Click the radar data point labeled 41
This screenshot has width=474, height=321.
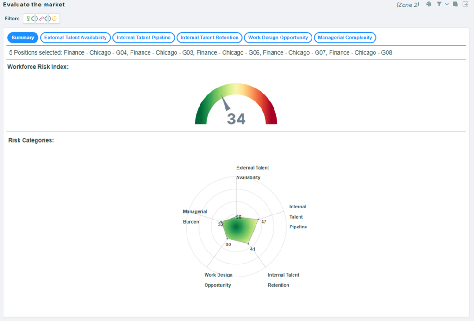(249, 243)
